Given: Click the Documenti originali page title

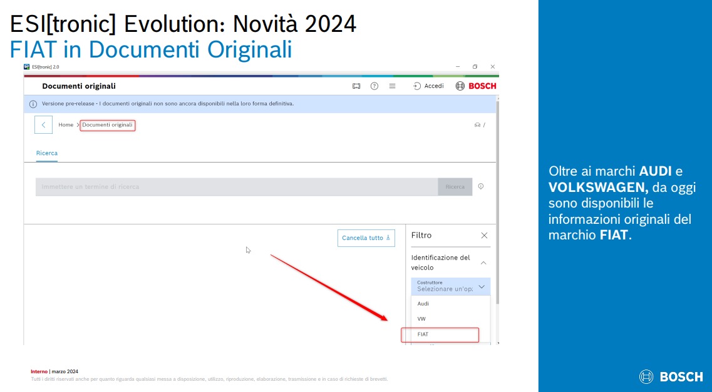Looking at the screenshot, I should 79,86.
